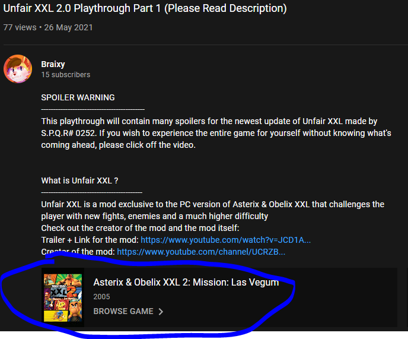Click the 2005 release year under the game title
The width and height of the screenshot is (408, 339).
(102, 297)
